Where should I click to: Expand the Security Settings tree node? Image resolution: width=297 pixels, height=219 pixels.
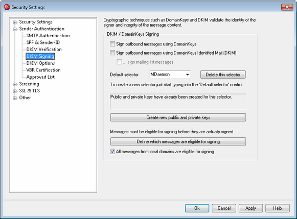[x=15, y=22]
